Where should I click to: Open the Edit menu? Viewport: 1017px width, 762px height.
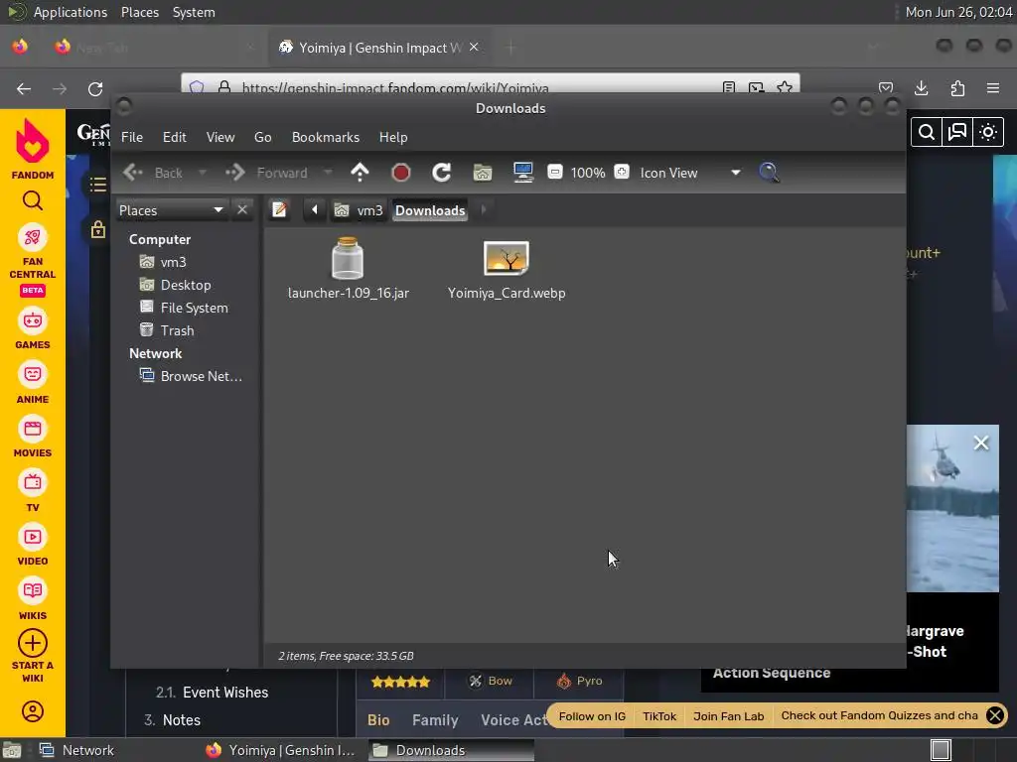pyautogui.click(x=175, y=137)
